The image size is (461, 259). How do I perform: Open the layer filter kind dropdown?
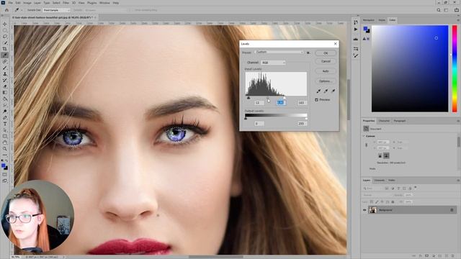[372, 188]
